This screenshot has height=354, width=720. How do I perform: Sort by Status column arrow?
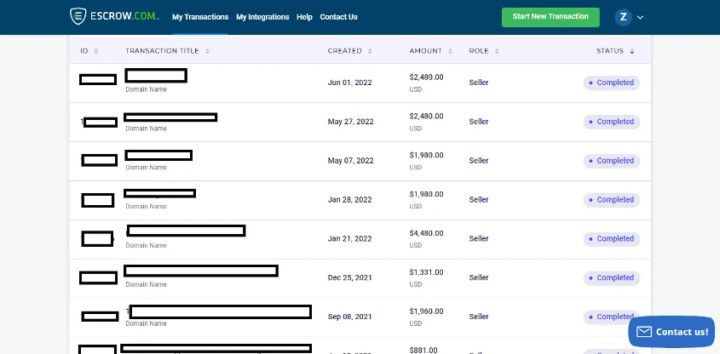point(632,51)
